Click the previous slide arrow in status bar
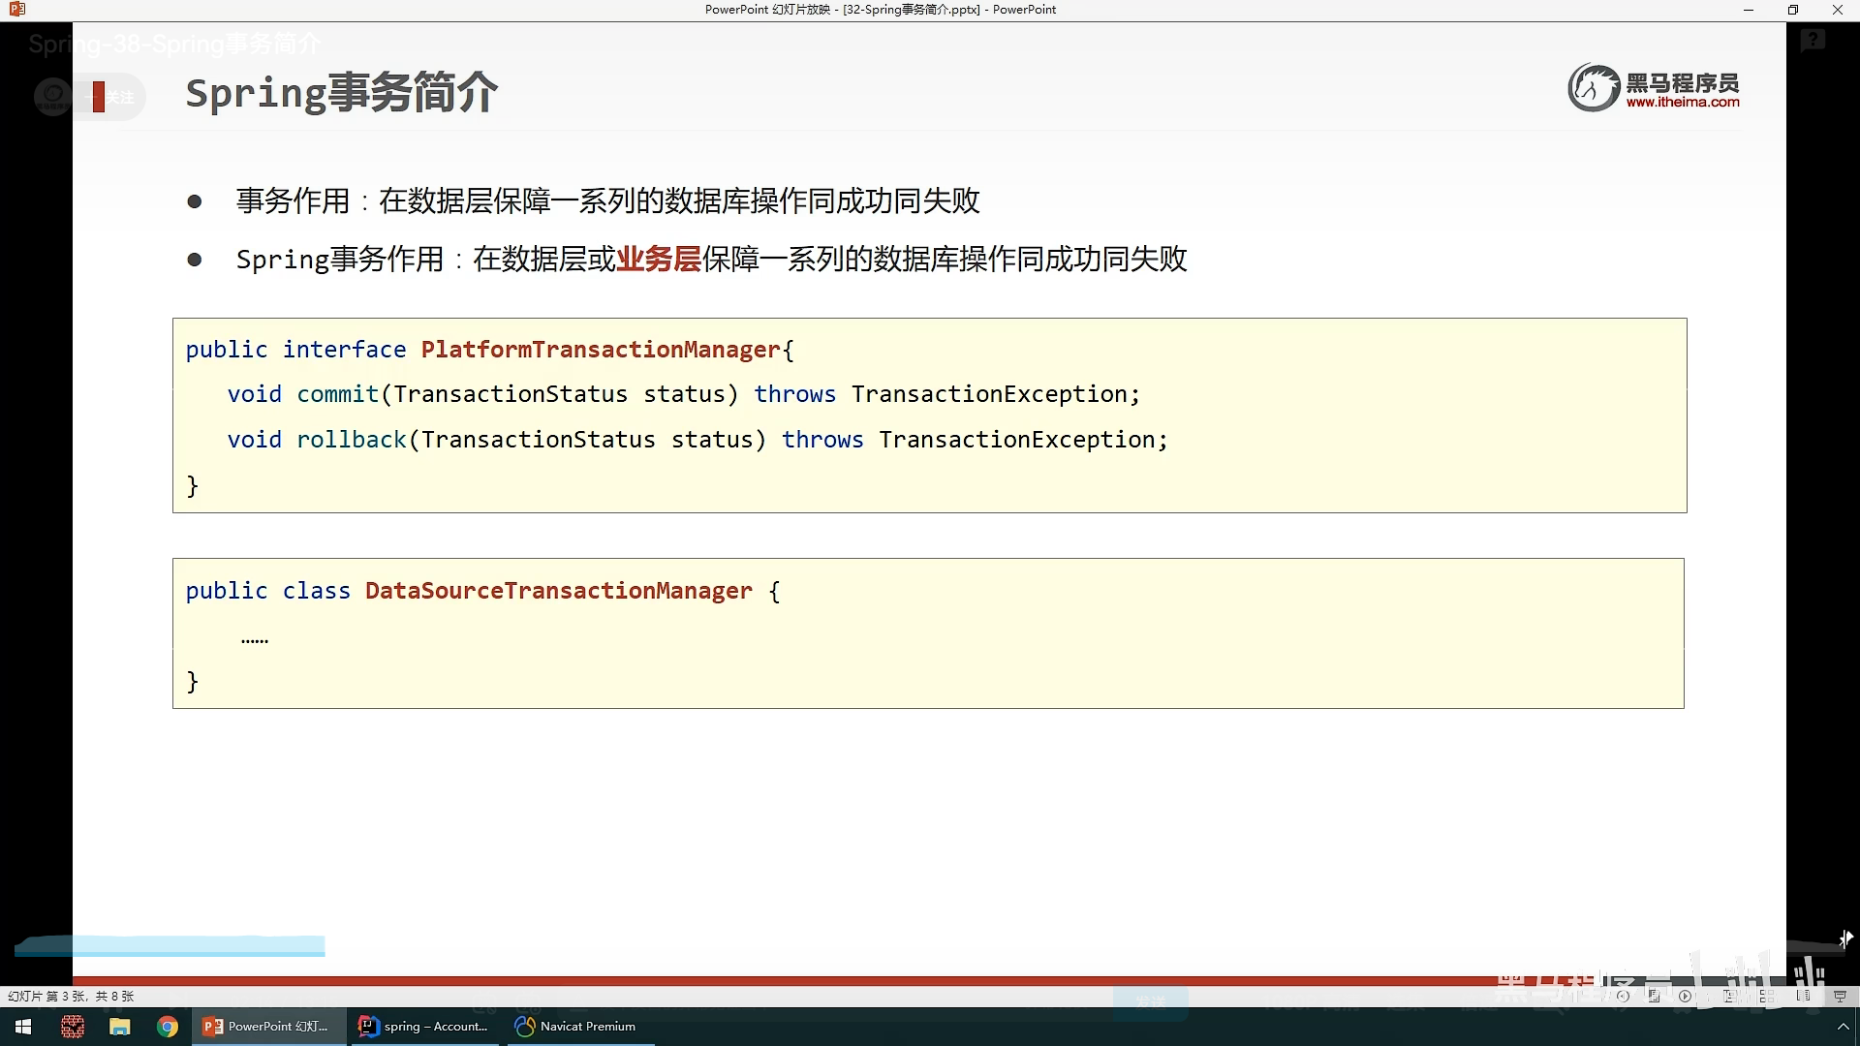 click(1623, 996)
